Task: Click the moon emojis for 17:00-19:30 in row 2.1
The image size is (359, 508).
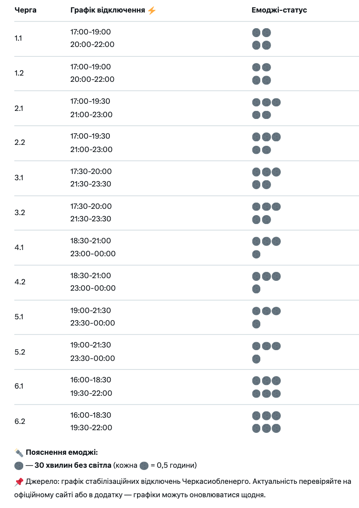Action: click(266, 102)
